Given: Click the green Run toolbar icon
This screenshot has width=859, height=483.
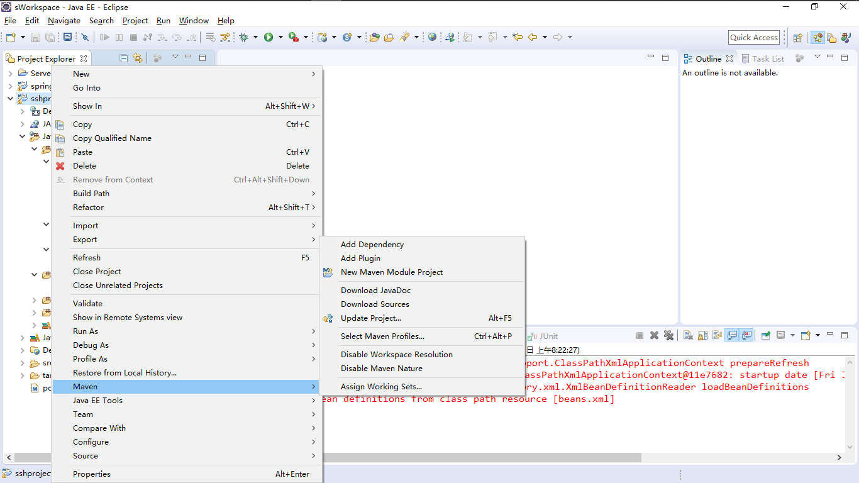Looking at the screenshot, I should click(269, 37).
